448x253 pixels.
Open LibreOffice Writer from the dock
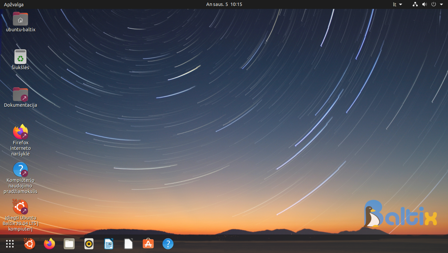109,244
